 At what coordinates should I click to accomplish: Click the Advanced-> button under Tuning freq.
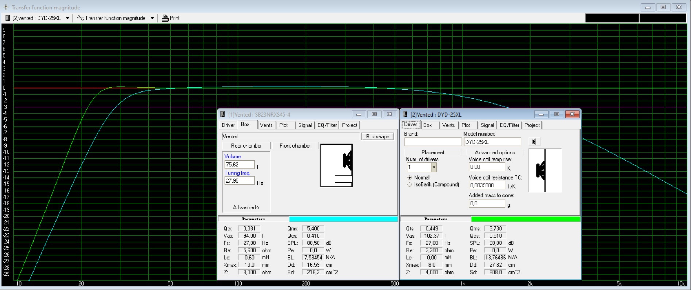pos(246,208)
